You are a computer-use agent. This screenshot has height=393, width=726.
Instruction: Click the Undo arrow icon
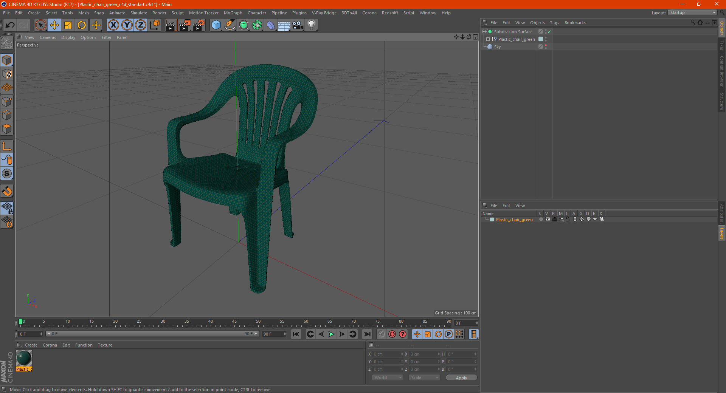coord(10,25)
